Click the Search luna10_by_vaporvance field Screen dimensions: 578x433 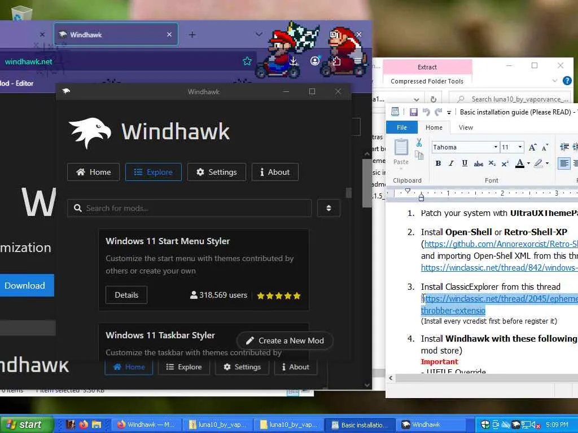(x=510, y=99)
